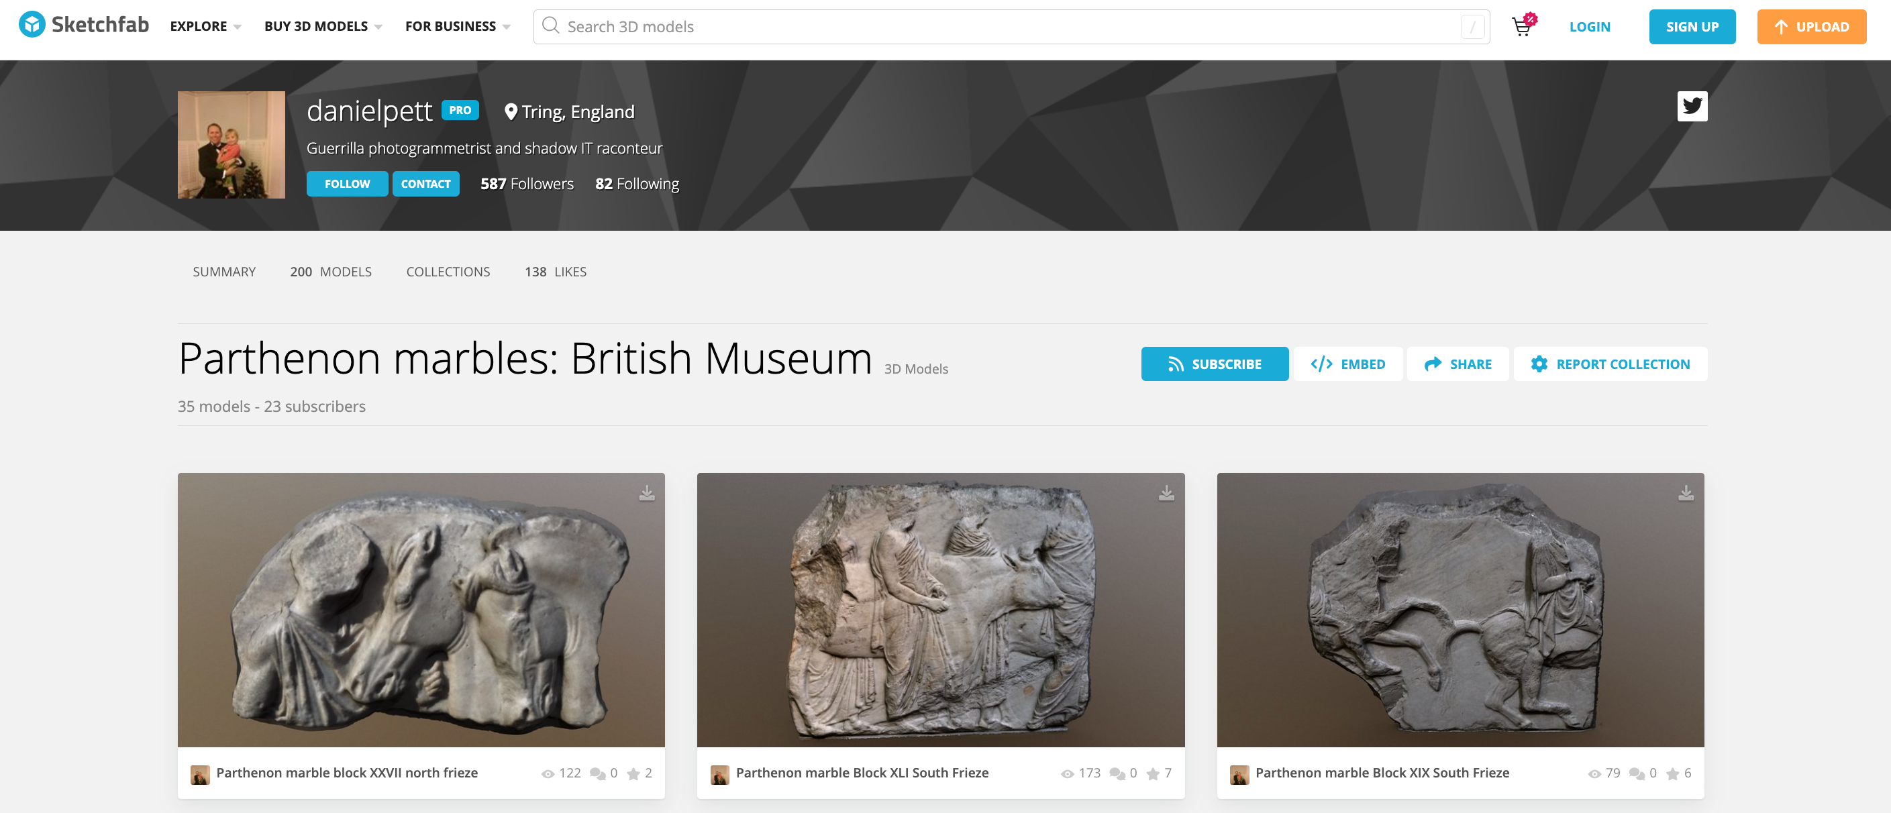This screenshot has width=1891, height=813.
Task: Share the collection
Action: [x=1458, y=364]
